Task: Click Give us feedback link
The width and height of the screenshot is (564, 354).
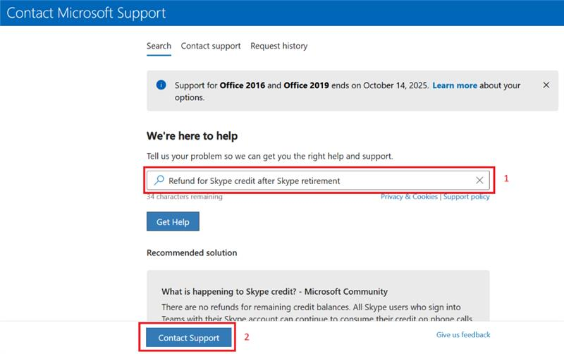Action: (x=463, y=335)
